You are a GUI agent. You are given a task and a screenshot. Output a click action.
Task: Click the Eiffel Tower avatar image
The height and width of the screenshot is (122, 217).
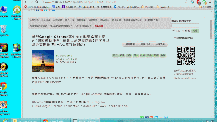(x=43, y=61)
